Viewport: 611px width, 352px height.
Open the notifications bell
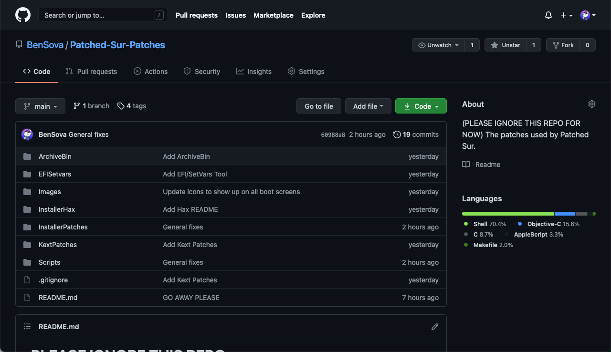(x=548, y=15)
